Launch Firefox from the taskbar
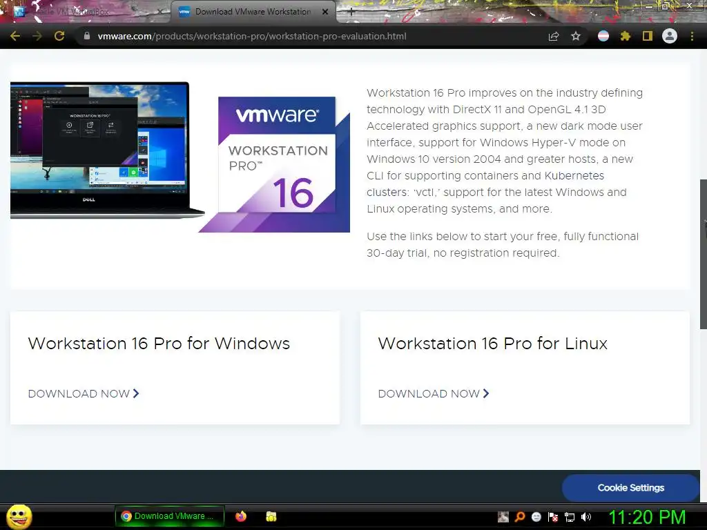Viewport: 707px width, 530px height. coord(241,516)
